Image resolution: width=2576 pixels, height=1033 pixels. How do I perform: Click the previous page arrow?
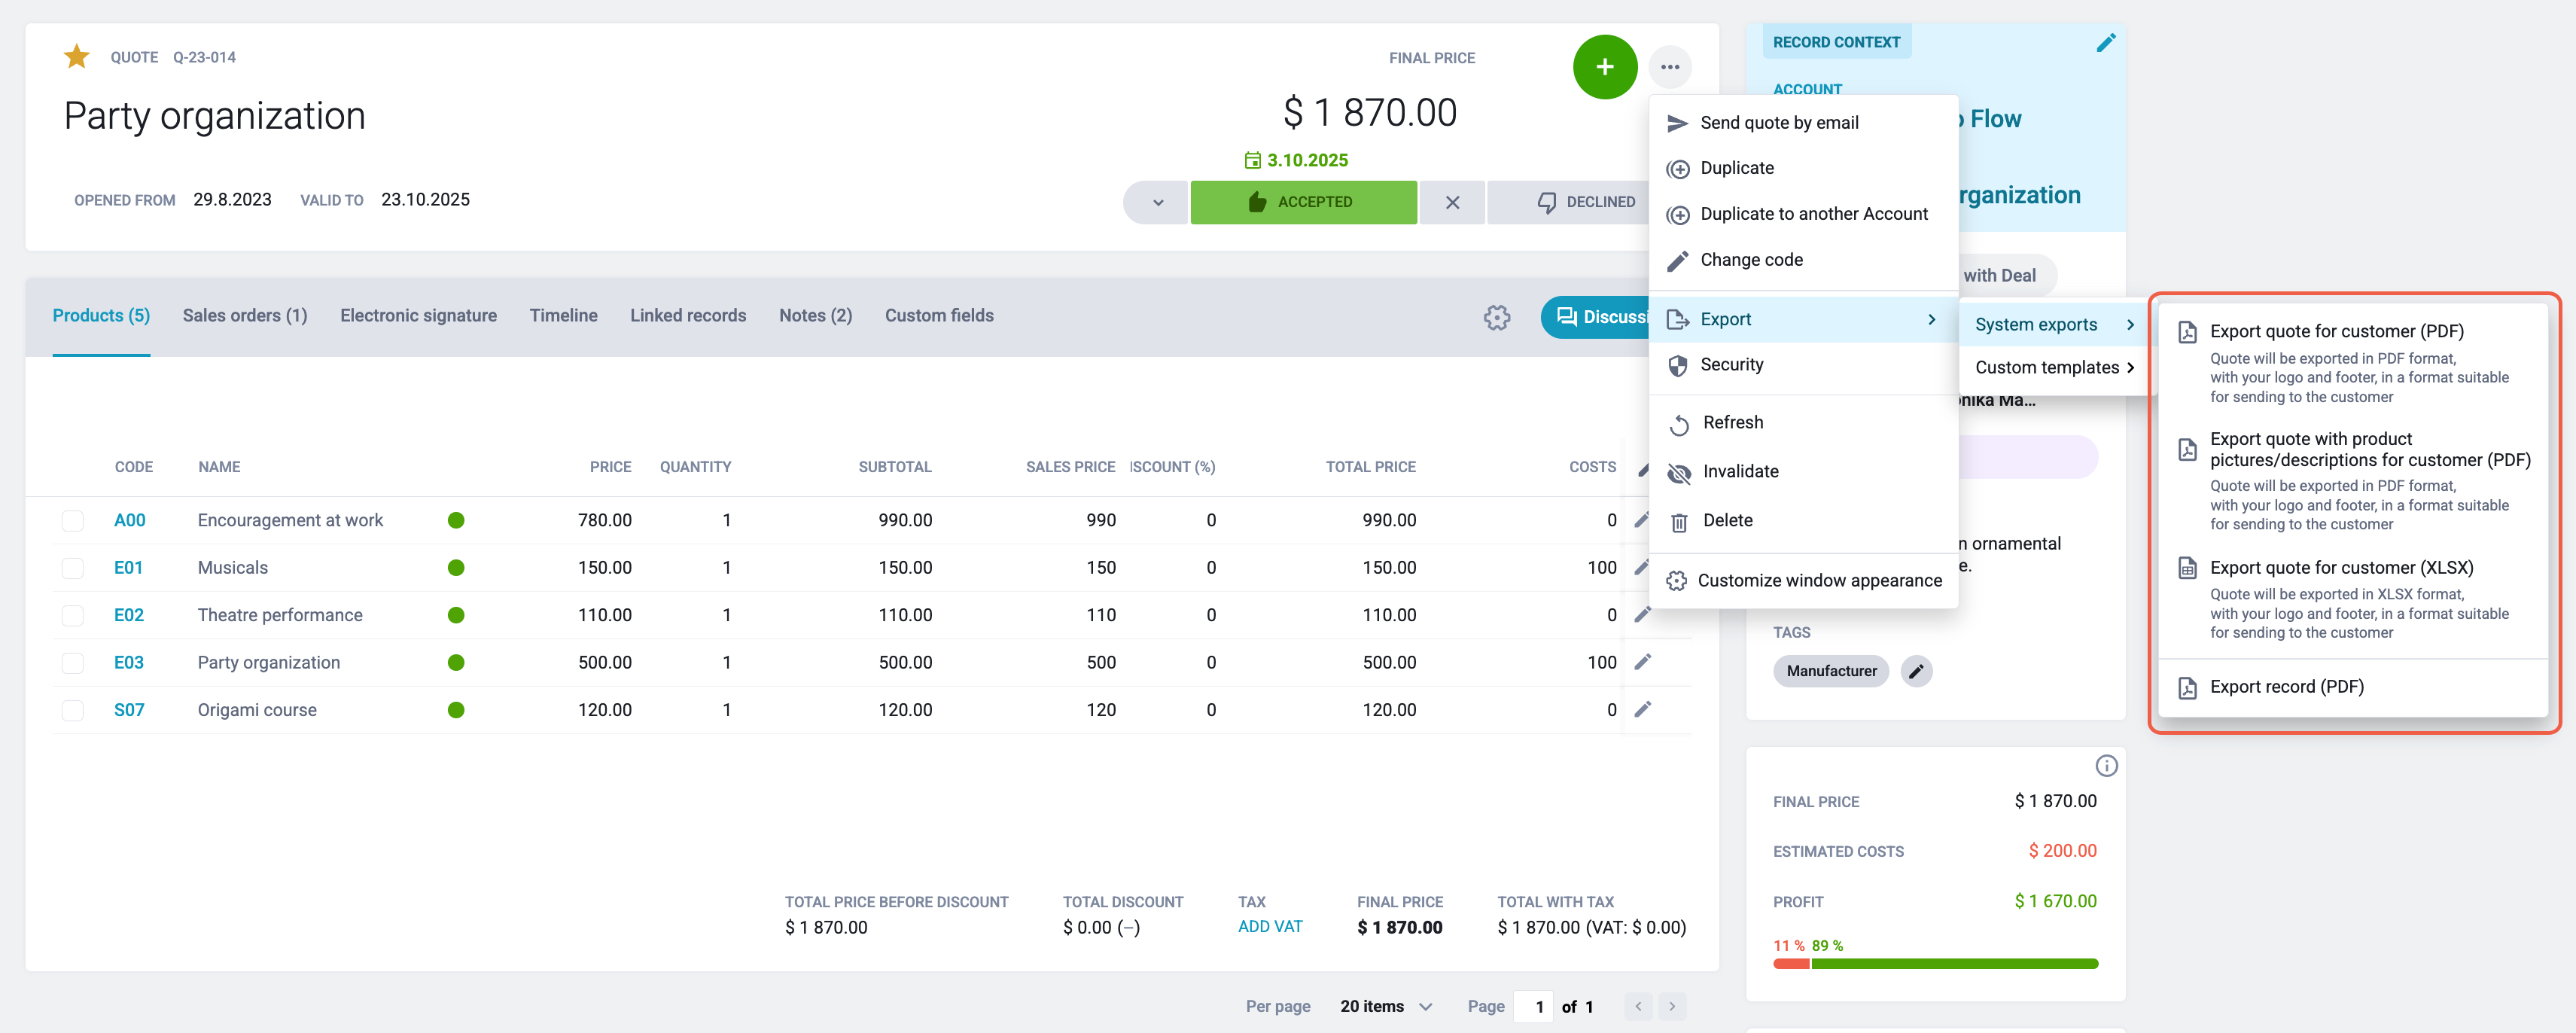(1638, 1006)
